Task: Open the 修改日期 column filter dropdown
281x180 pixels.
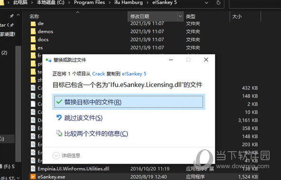Action: (x=180, y=17)
